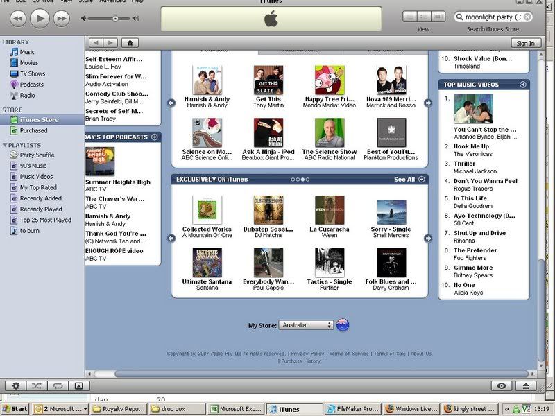The height and width of the screenshot is (416, 555).
Task: Switch to list view
Action: (x=409, y=17)
